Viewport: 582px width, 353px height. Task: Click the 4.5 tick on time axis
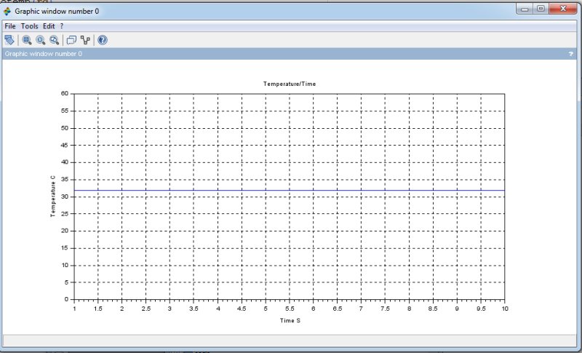(x=242, y=309)
